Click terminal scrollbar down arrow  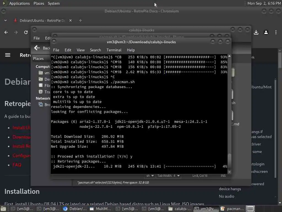pyautogui.click(x=229, y=172)
